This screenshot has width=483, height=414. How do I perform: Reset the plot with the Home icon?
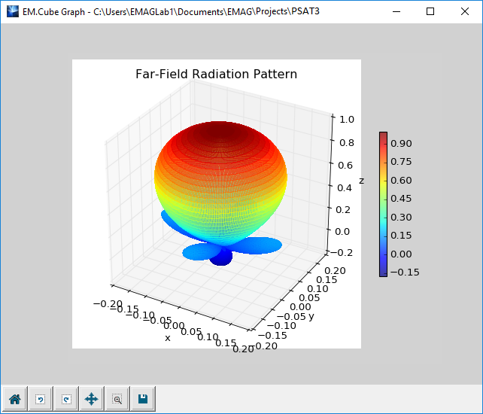click(14, 399)
